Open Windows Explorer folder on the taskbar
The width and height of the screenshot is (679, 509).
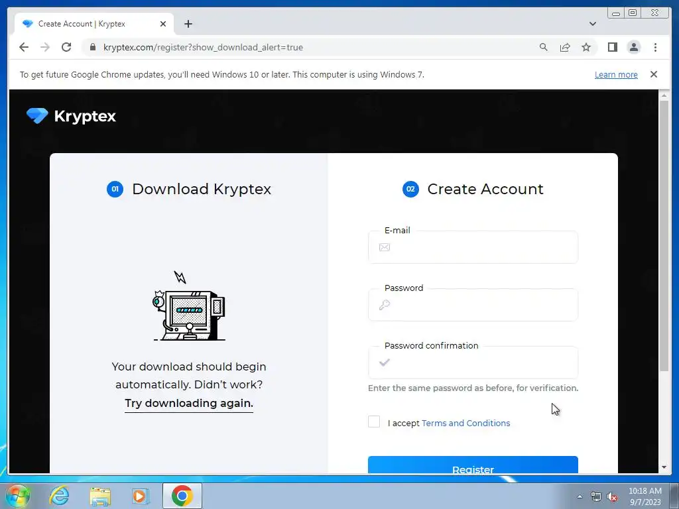tap(100, 496)
